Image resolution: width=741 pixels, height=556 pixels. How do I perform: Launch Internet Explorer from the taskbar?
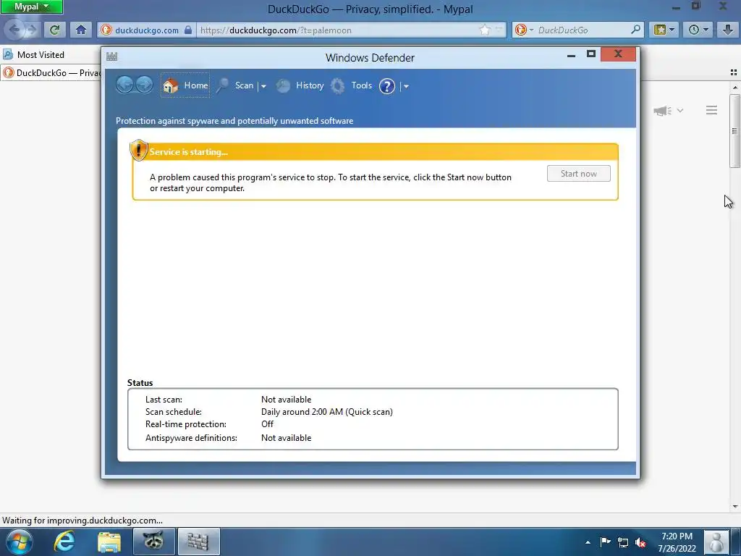coord(64,542)
